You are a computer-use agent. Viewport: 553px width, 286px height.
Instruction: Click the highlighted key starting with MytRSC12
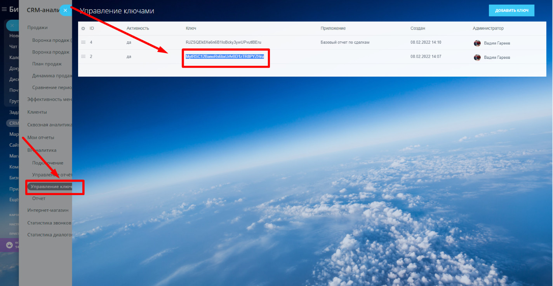click(225, 57)
